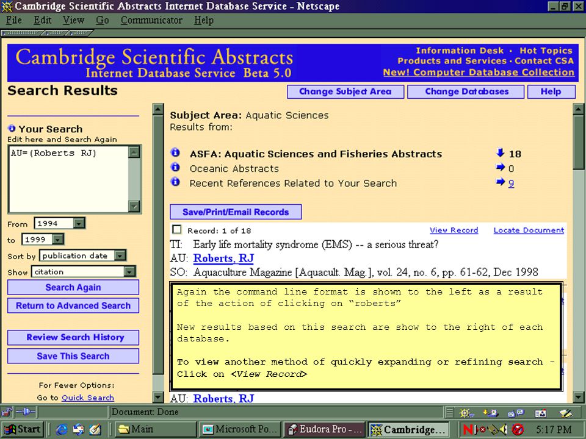Image resolution: width=586 pixels, height=439 pixels.
Task: Open the Contact CSA link
Action: click(544, 61)
